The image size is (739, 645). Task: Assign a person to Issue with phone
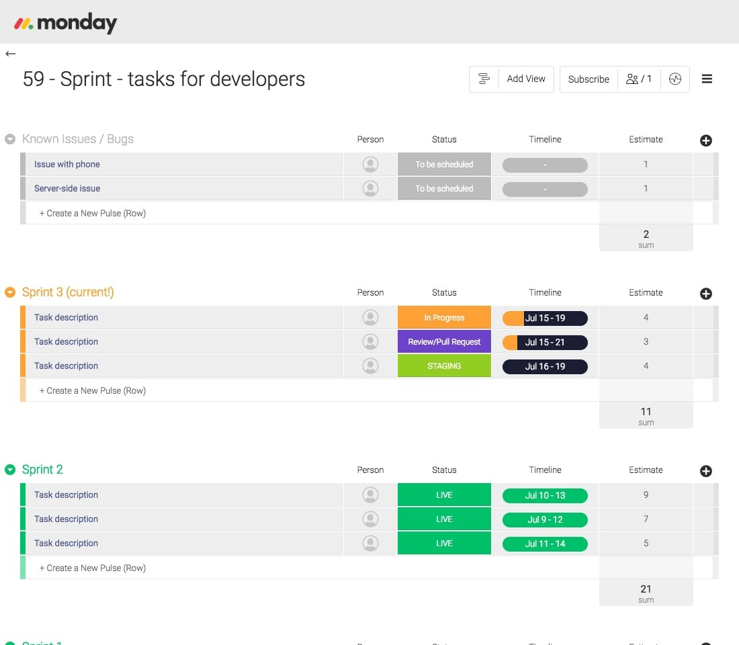click(370, 165)
